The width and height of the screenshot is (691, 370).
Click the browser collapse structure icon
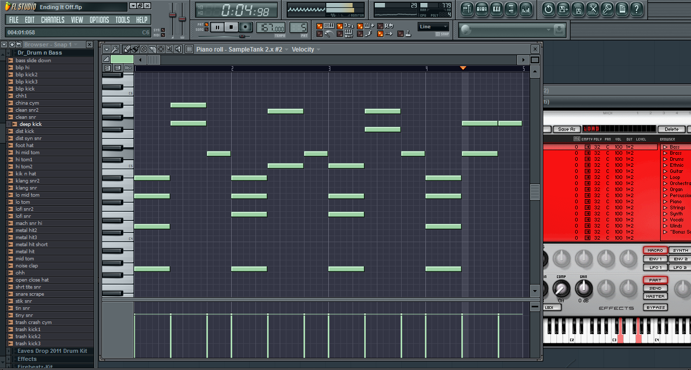tap(19, 44)
